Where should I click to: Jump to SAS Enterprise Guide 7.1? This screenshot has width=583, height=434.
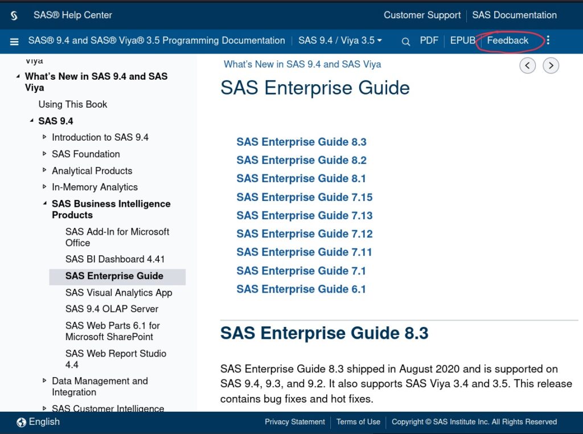[301, 271]
